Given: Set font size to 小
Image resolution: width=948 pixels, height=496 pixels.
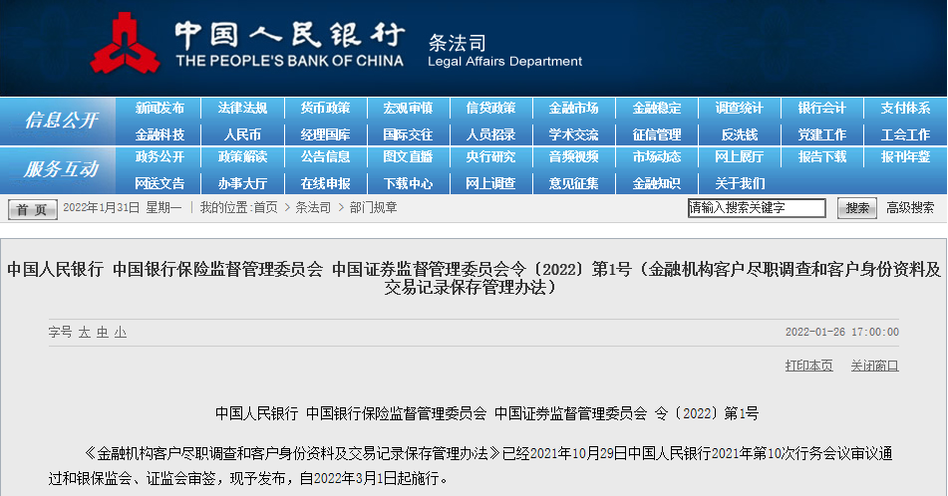Looking at the screenshot, I should pyautogui.click(x=121, y=333).
